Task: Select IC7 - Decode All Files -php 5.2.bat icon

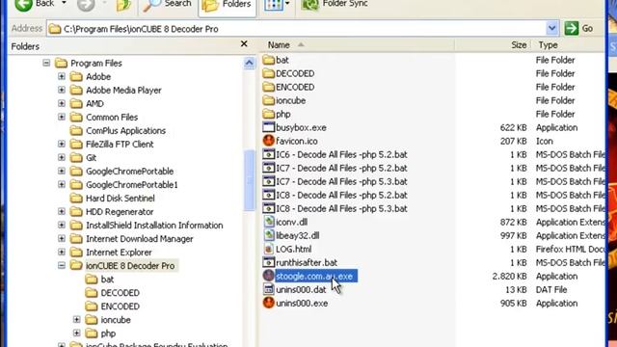Action: [268, 168]
